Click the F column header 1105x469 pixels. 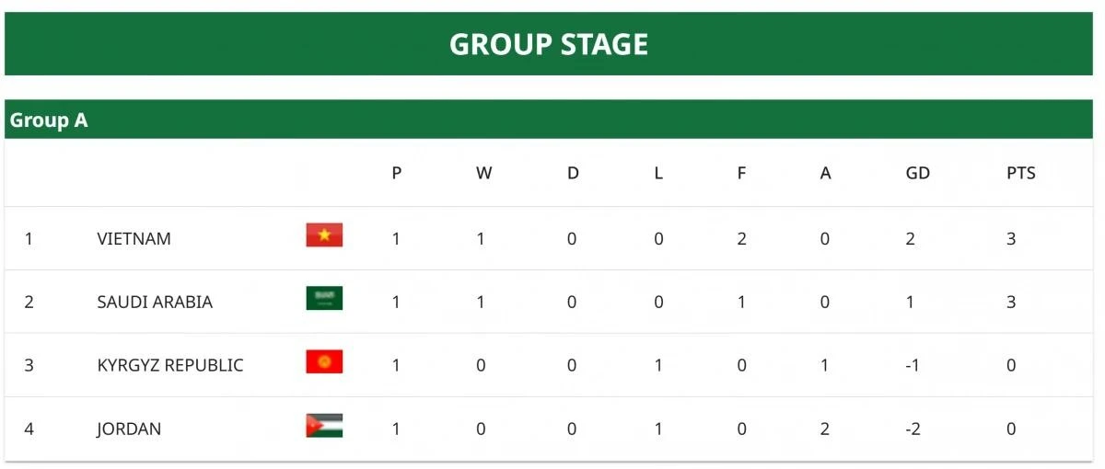[x=741, y=173]
